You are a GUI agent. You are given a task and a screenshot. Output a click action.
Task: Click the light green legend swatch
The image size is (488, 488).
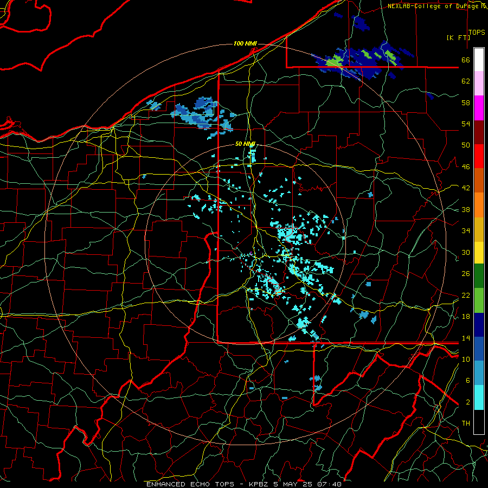click(479, 300)
